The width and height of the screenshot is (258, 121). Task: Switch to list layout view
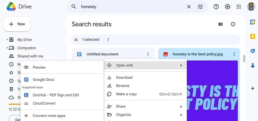coord(220,24)
